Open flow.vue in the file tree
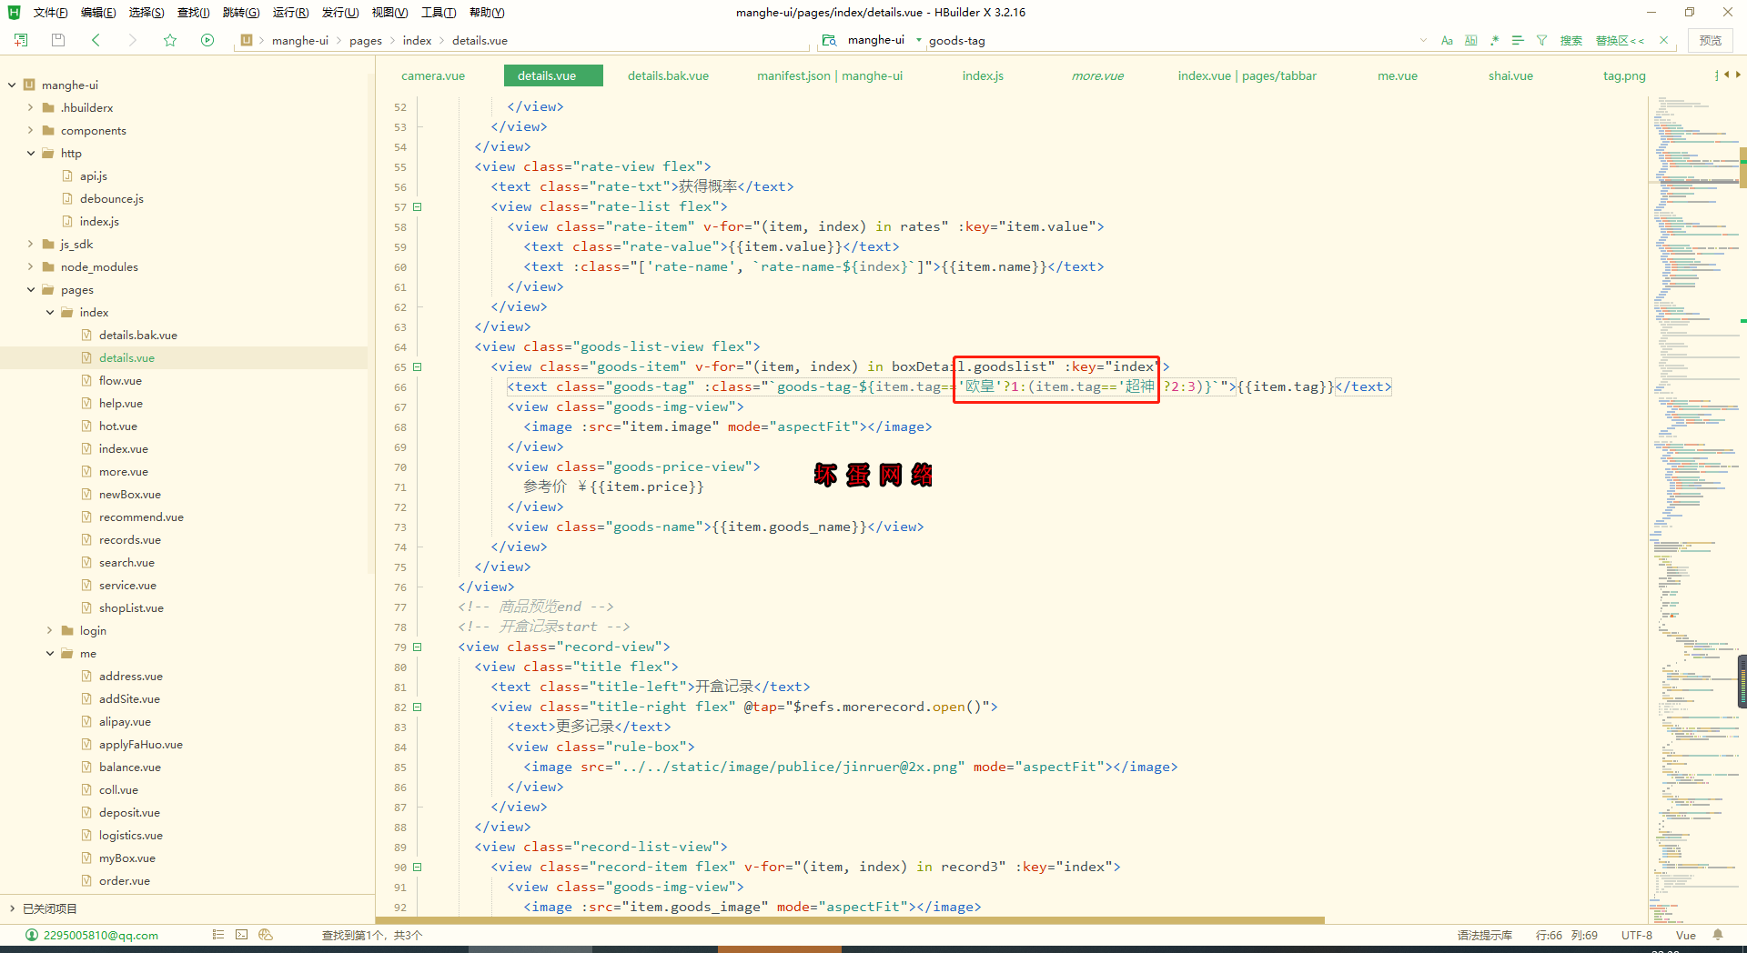Viewport: 1747px width, 953px height. (120, 380)
